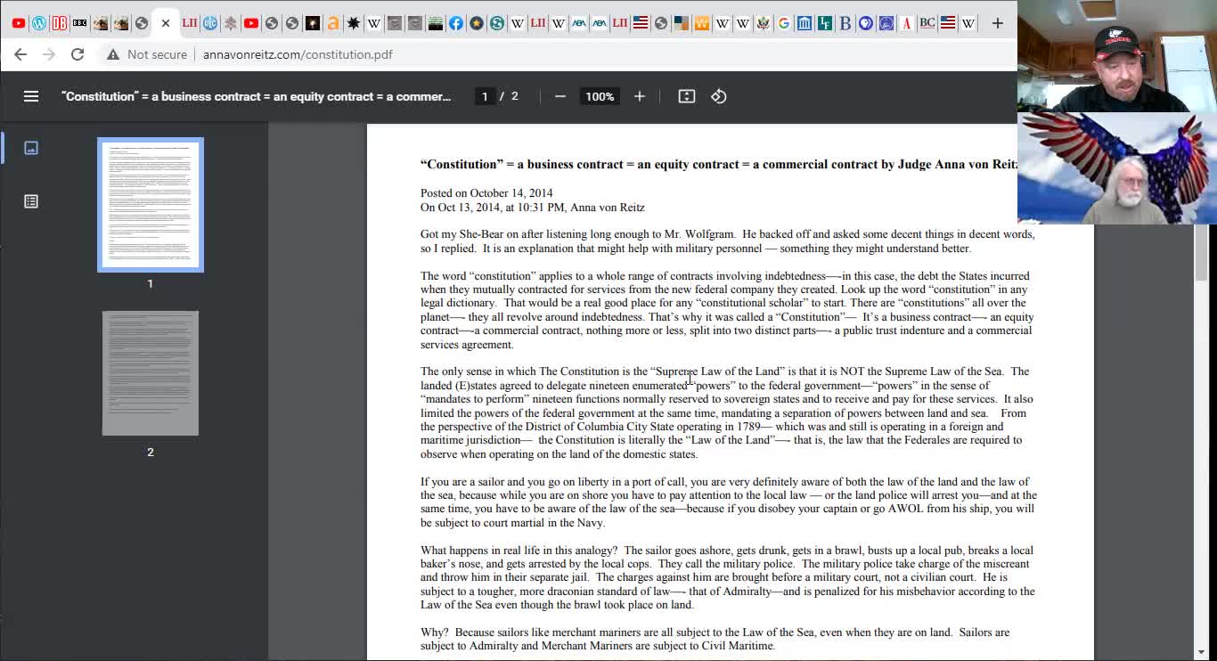1217x661 pixels.
Task: Switch to the teal LF tab
Action: 825,23
